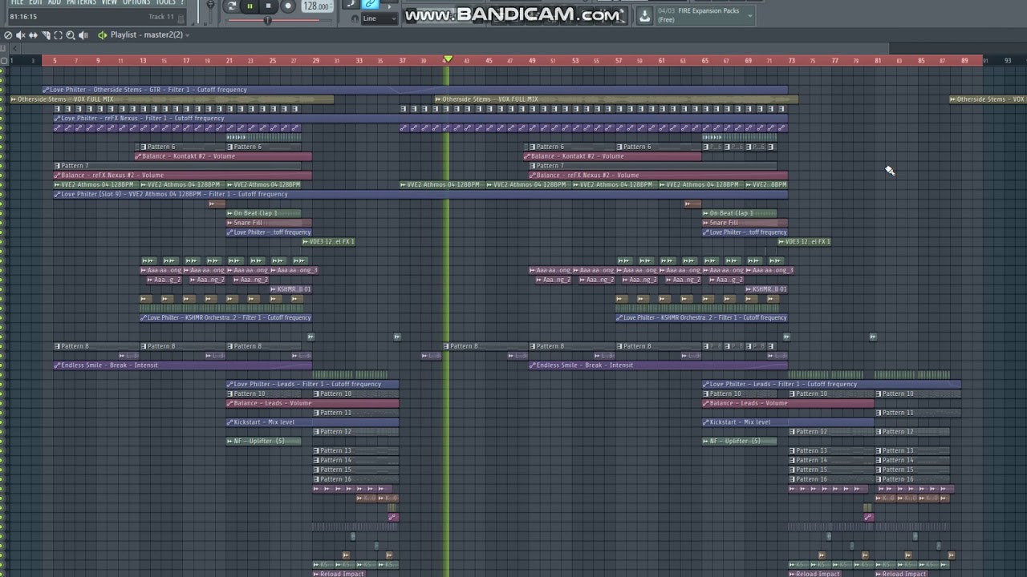The height and width of the screenshot is (577, 1027).
Task: Select the Love Philter reFX Nexus Filter 1 clip
Action: (x=420, y=119)
